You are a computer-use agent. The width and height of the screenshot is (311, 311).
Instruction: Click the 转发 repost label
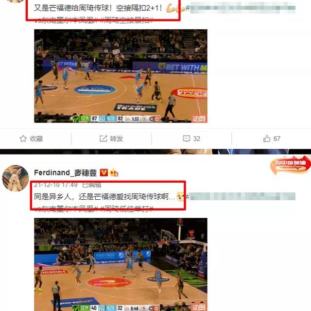click(117, 138)
